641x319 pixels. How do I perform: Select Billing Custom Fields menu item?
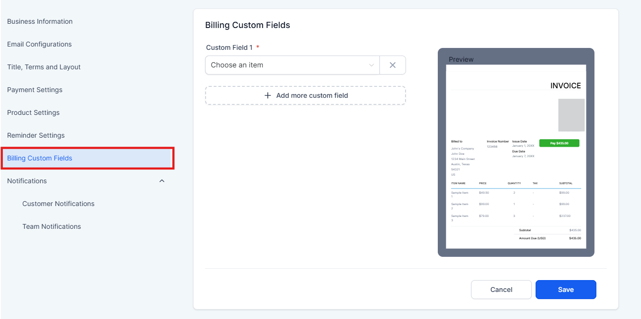coord(40,158)
